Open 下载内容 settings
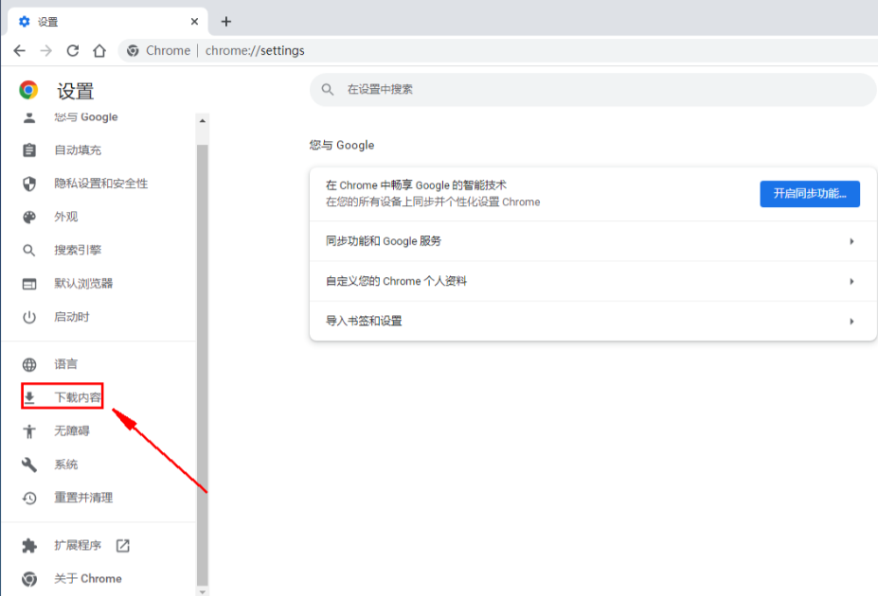 pyautogui.click(x=78, y=397)
